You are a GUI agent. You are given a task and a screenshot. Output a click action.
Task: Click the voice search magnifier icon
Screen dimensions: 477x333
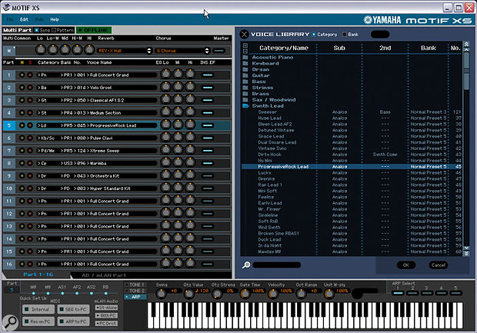coord(246,265)
